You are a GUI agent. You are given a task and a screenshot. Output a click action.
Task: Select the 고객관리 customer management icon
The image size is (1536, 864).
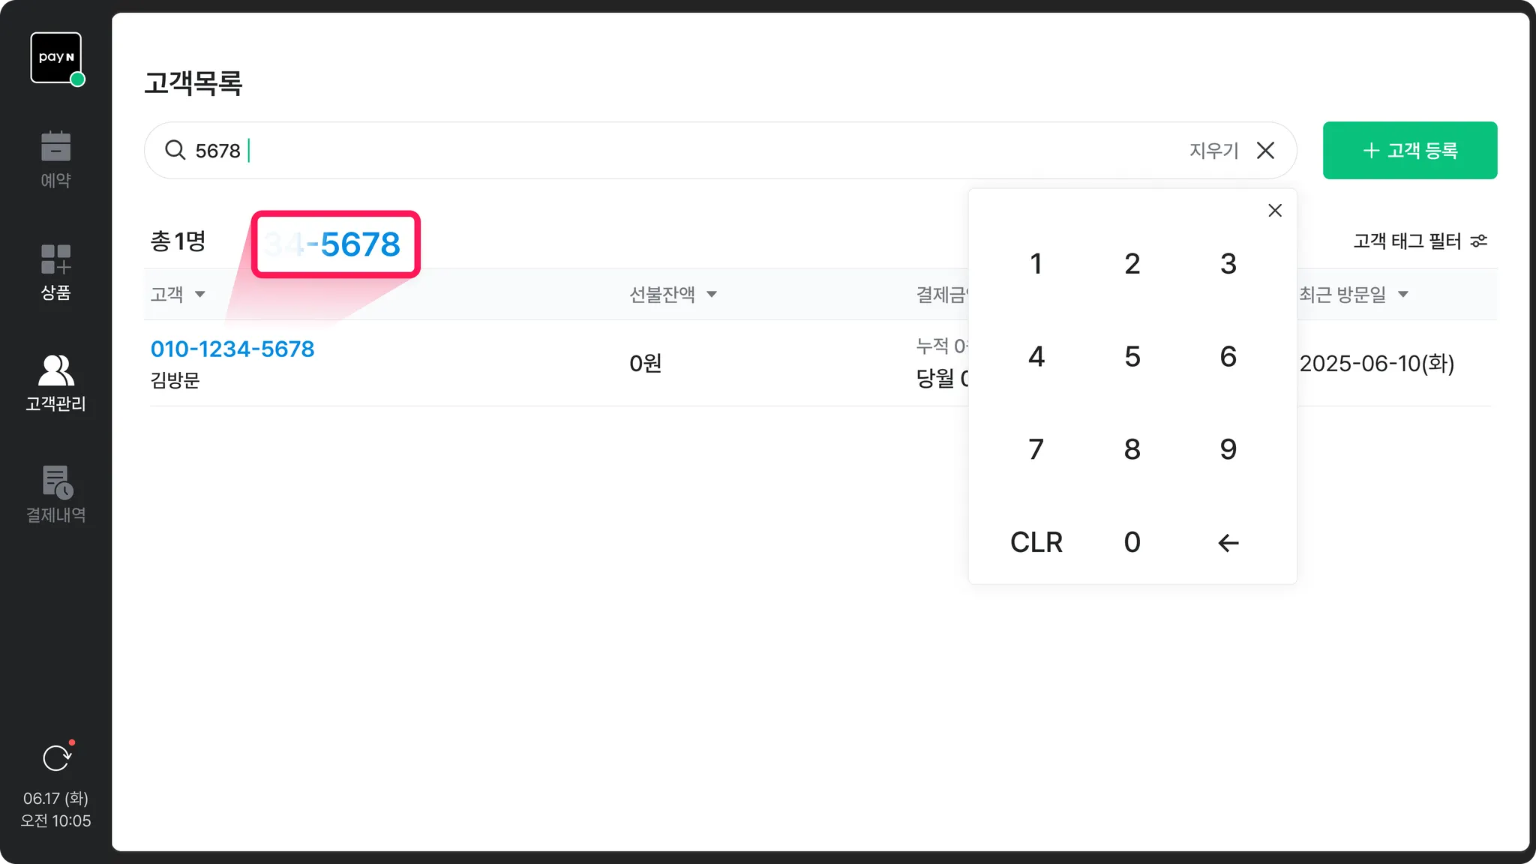(x=56, y=370)
